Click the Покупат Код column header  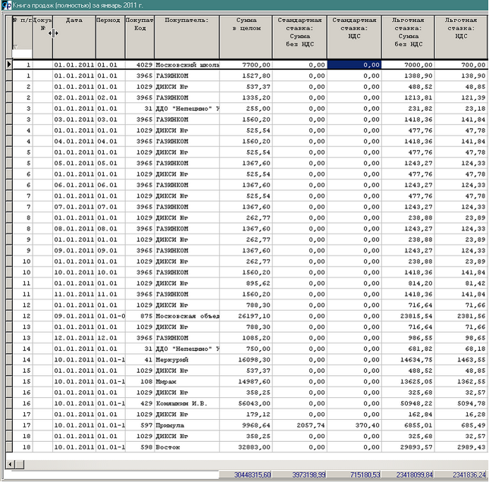pos(139,37)
